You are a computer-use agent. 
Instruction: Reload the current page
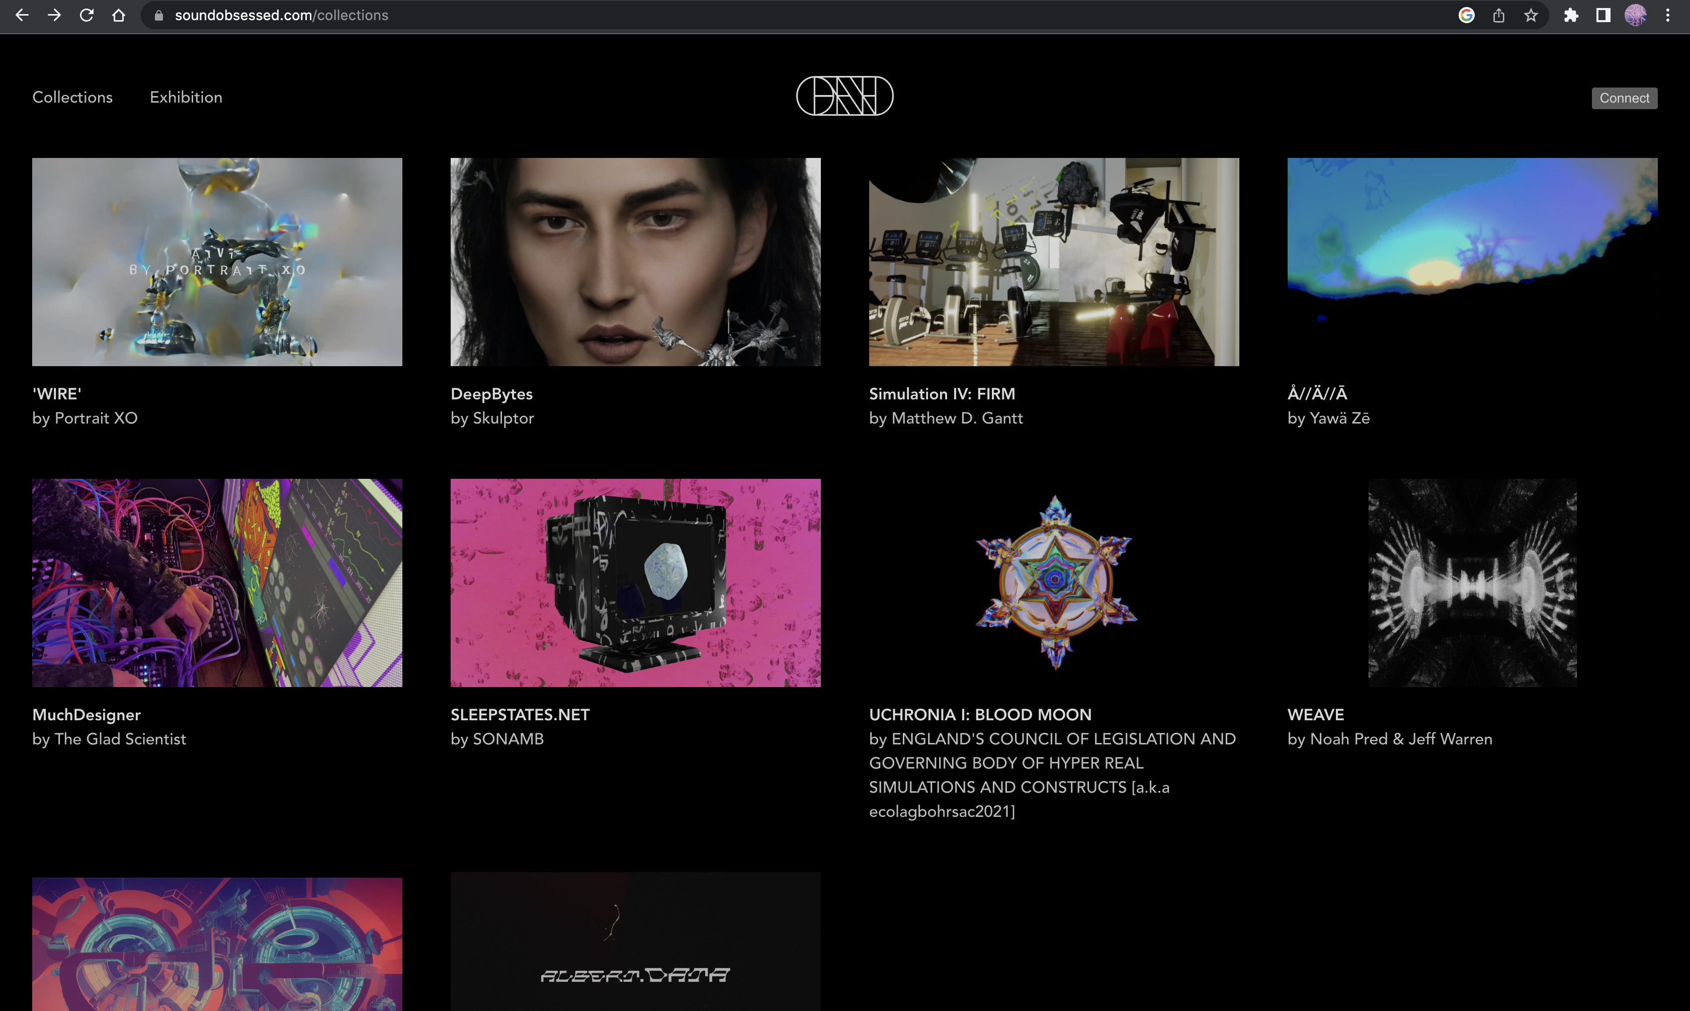tap(87, 15)
